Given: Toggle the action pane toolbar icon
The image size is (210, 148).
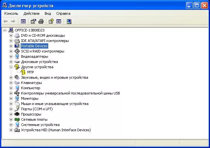Looking at the screenshot, I should (59, 21).
